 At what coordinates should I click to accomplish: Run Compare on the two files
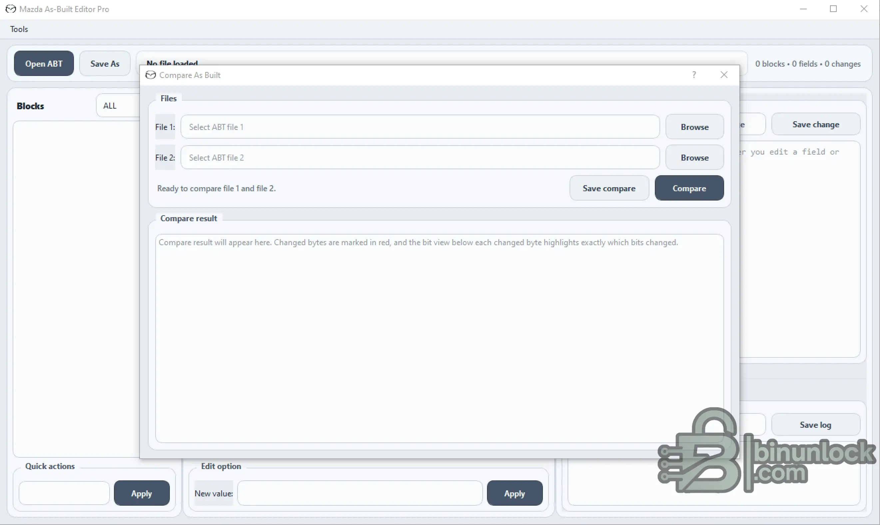point(689,188)
